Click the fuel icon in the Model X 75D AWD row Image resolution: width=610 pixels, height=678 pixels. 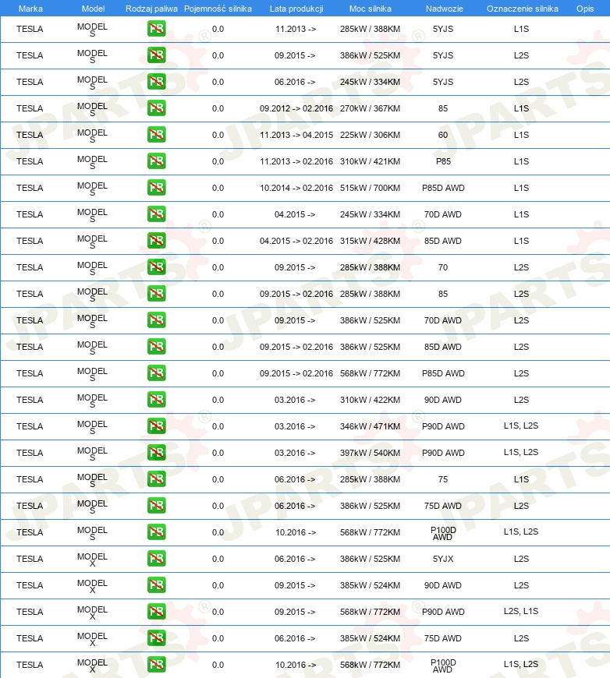[x=156, y=637]
